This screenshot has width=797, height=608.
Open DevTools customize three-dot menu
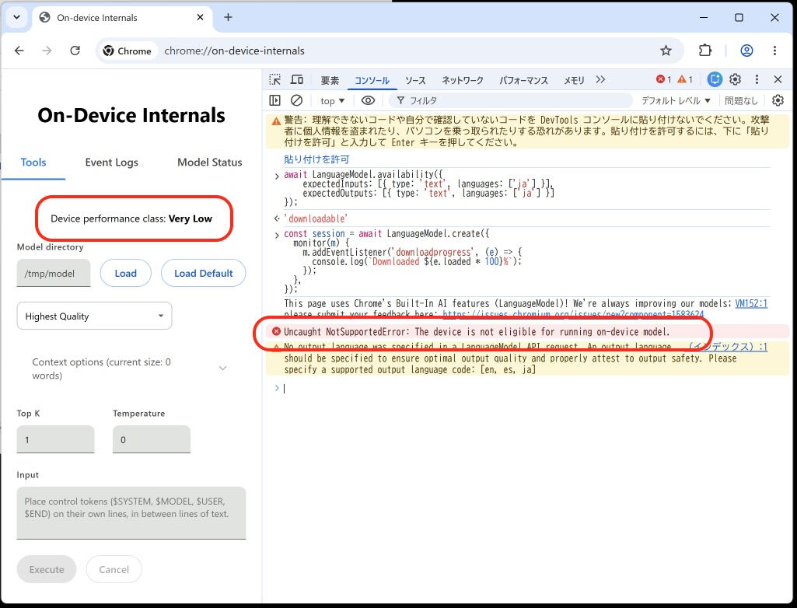[x=757, y=79]
